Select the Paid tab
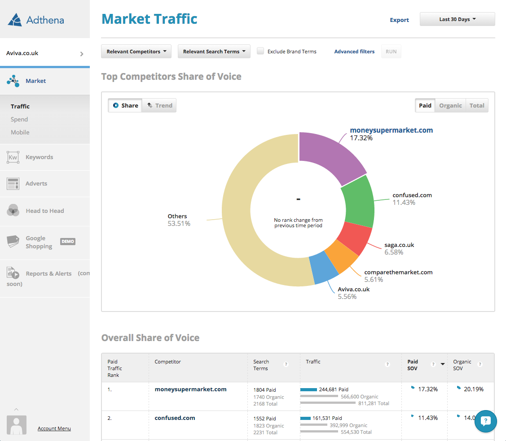 (425, 105)
